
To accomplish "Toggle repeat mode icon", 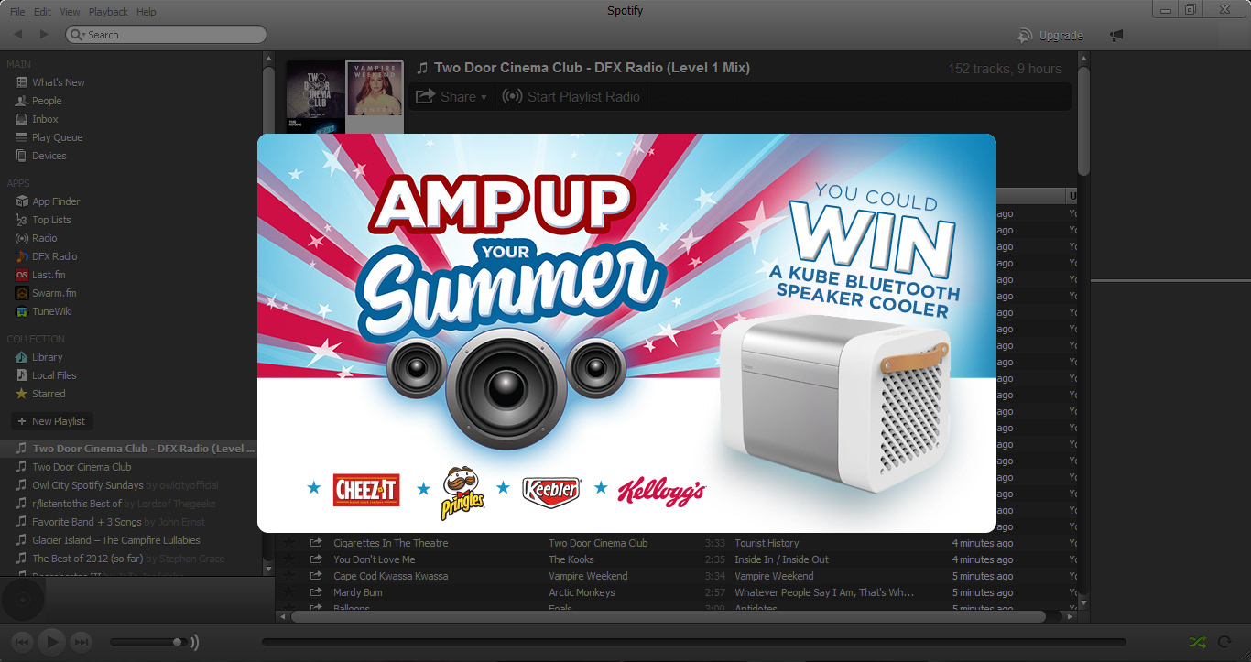I will tap(1224, 642).
